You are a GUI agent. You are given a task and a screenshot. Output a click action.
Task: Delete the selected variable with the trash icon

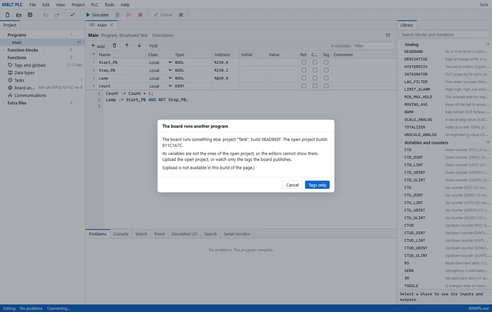115,45
